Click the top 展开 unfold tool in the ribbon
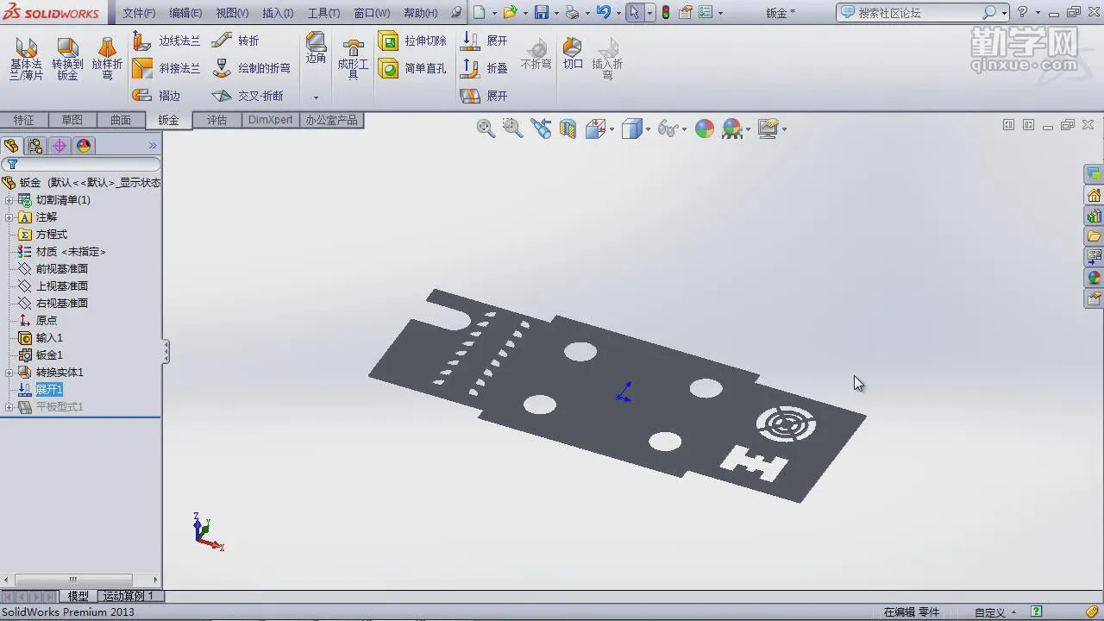The width and height of the screenshot is (1104, 621). coord(484,41)
